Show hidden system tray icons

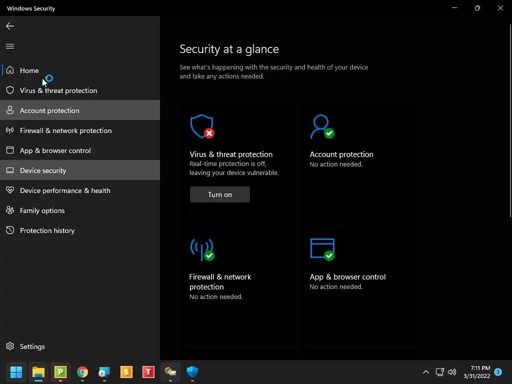(426, 372)
